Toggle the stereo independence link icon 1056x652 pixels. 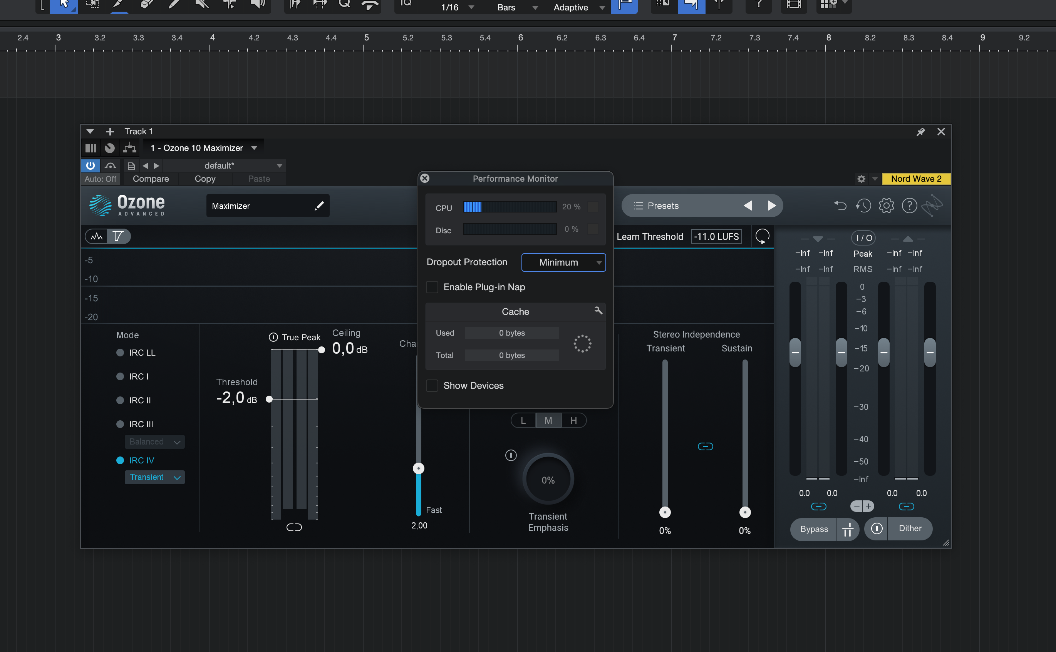pos(705,446)
